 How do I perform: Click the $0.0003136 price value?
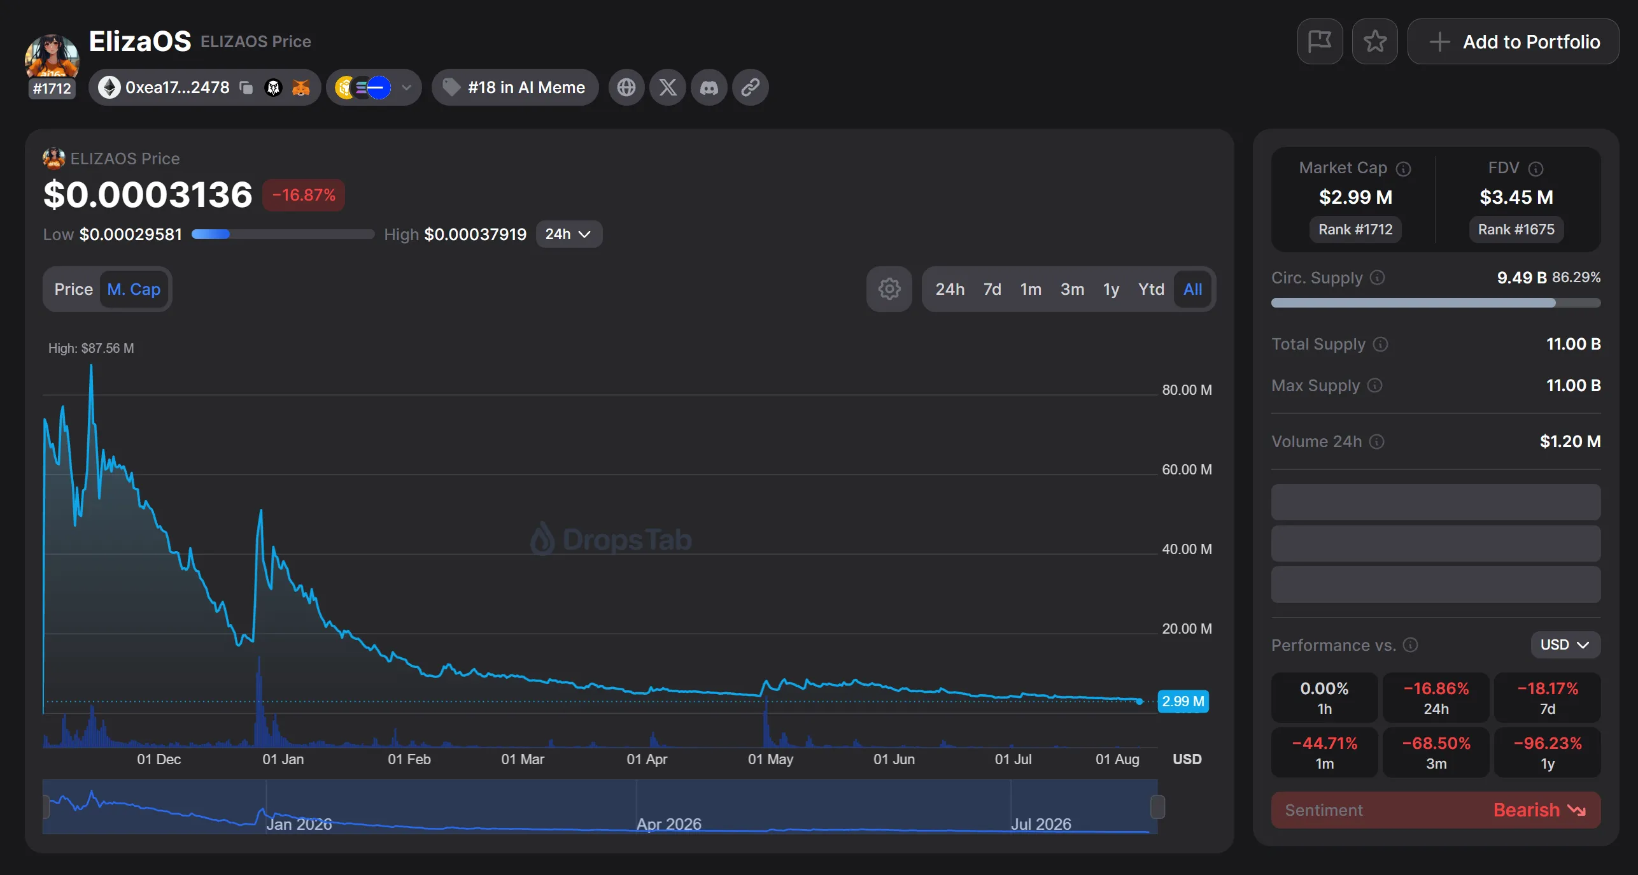click(x=148, y=194)
